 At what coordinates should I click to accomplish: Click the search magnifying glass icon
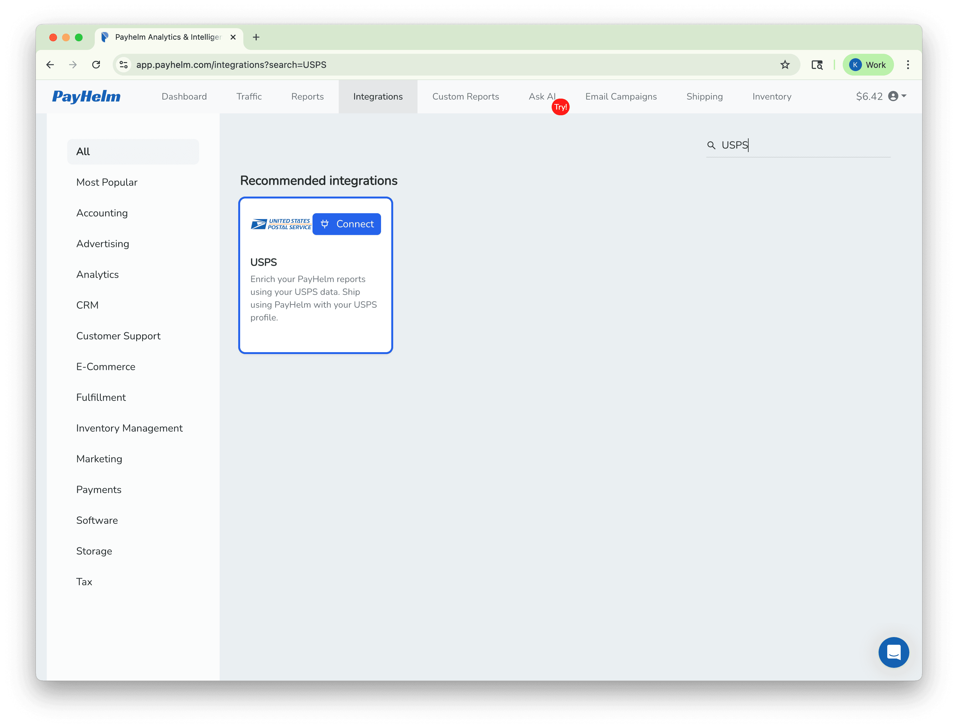pyautogui.click(x=711, y=145)
